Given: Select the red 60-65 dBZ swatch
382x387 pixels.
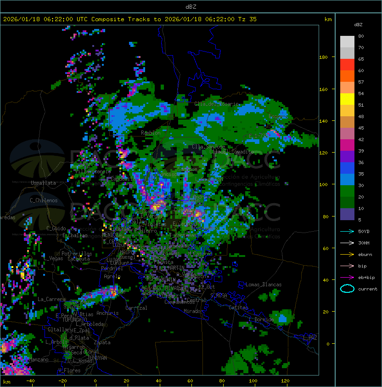Looking at the screenshot, I should point(347,65).
